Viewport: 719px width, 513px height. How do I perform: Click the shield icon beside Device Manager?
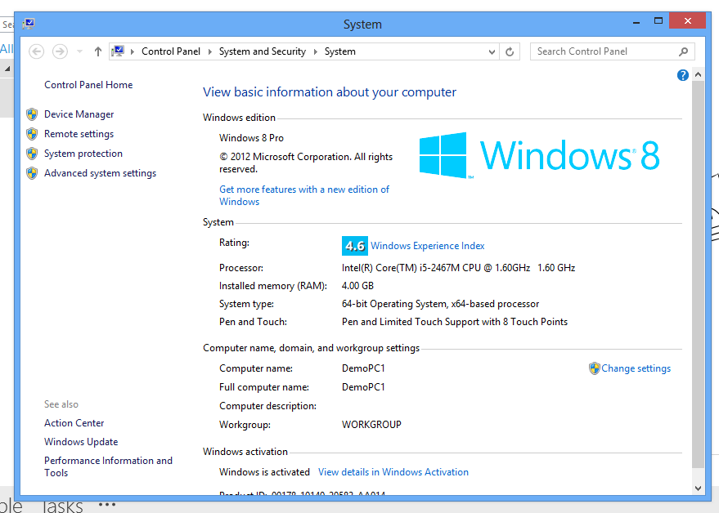coord(32,114)
